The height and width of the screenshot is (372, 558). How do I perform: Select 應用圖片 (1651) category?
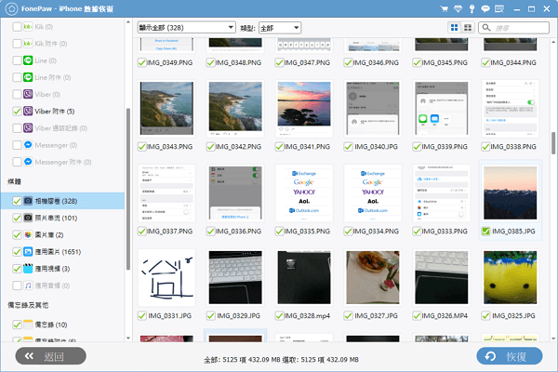tap(62, 252)
